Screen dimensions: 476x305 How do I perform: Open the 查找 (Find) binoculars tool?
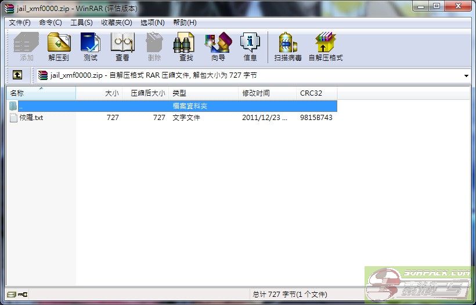coord(186,46)
